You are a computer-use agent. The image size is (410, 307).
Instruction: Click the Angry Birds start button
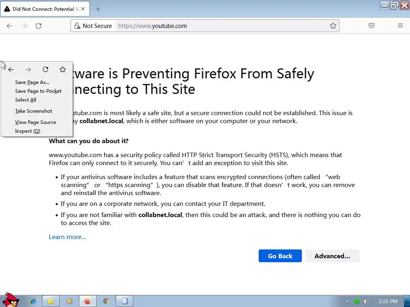point(10,300)
